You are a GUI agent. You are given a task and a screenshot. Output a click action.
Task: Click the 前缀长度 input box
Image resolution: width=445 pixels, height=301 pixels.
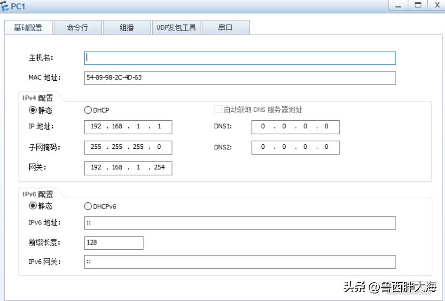(x=114, y=243)
